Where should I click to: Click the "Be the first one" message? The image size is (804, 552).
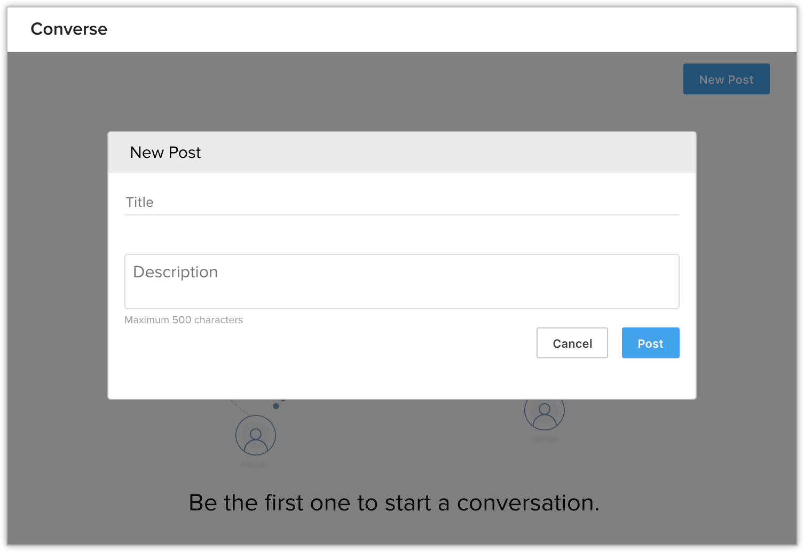[x=394, y=503]
